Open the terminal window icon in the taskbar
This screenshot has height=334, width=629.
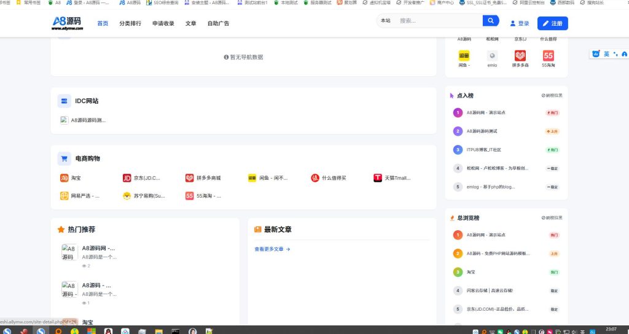pyautogui.click(x=175, y=331)
